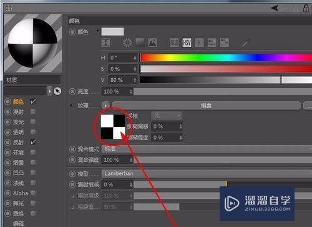Click the material preview sphere
Viewport: 312px width, 227px height.
coord(32,43)
